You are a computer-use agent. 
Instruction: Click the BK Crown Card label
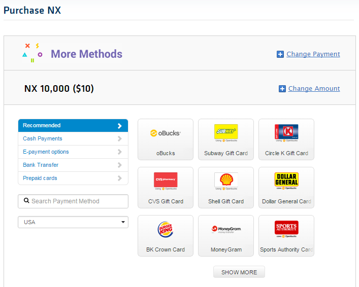click(166, 249)
